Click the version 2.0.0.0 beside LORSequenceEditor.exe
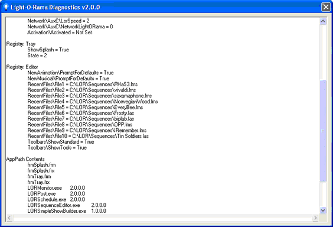The height and width of the screenshot is (227, 333). pyautogui.click(x=99, y=205)
